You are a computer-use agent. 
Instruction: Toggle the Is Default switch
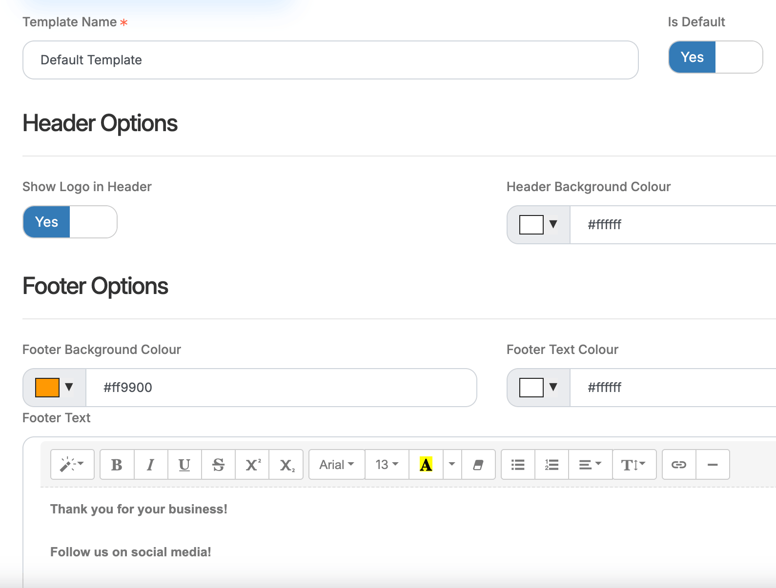[x=715, y=57]
